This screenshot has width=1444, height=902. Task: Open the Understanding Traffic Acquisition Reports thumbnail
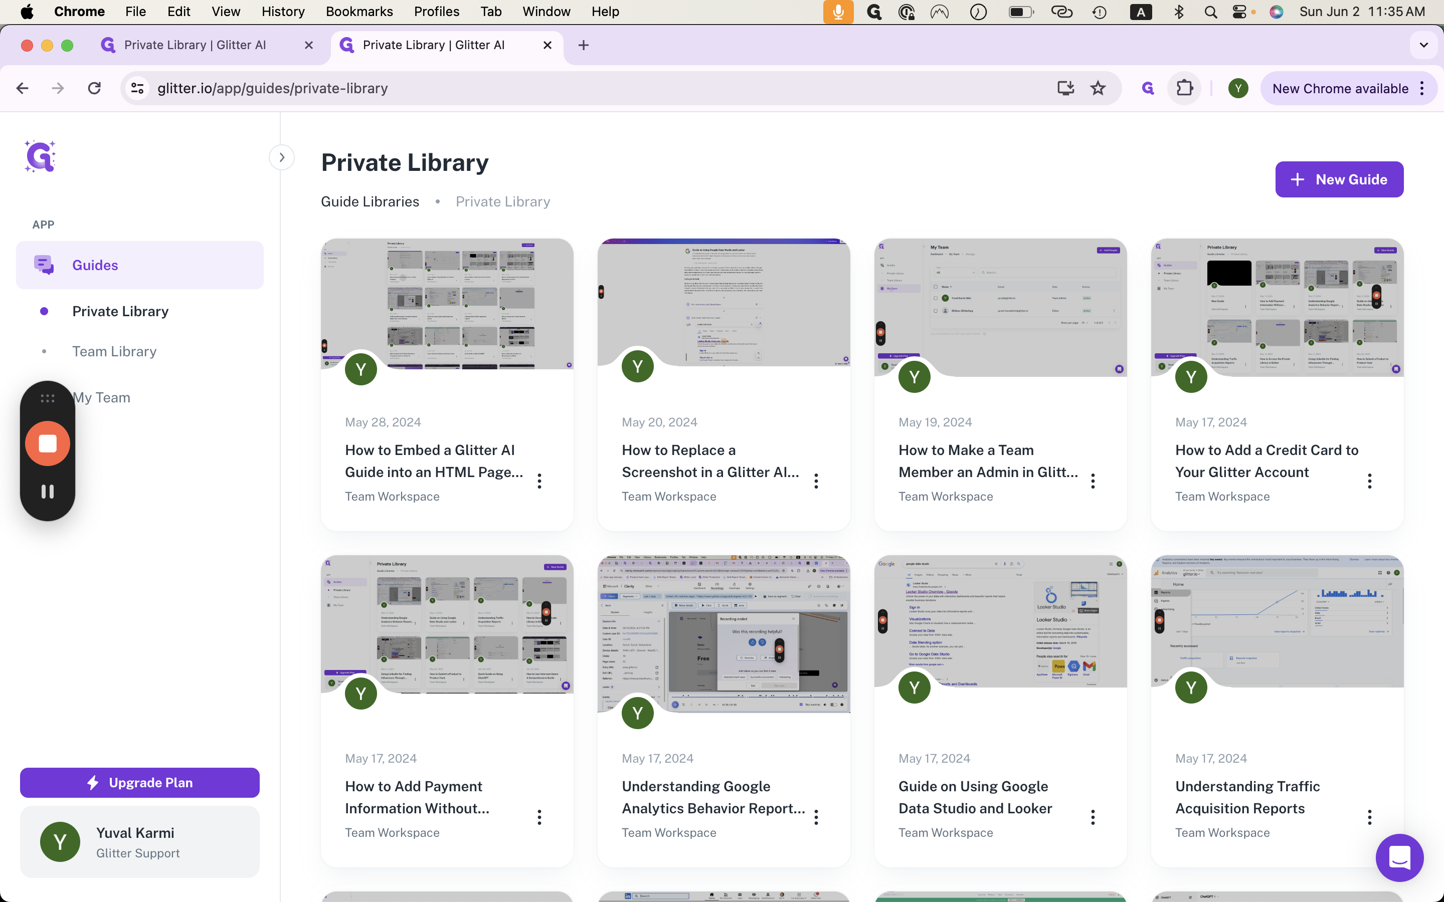[x=1278, y=621]
